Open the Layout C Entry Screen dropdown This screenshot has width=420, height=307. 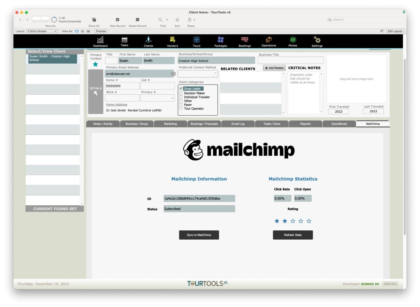tap(42, 31)
